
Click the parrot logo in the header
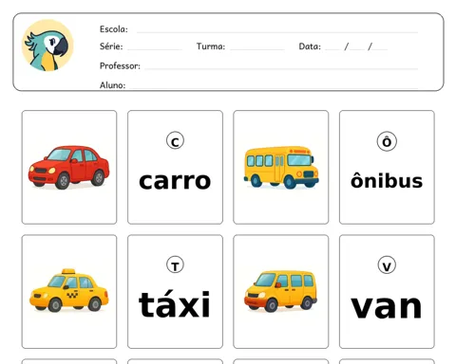tap(47, 45)
